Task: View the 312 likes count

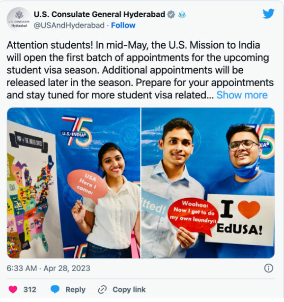Action: 29,290
